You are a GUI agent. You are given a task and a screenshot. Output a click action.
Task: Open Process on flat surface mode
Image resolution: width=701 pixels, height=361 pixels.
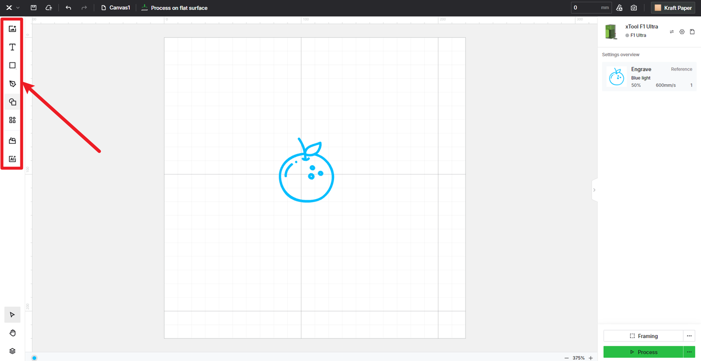click(174, 8)
